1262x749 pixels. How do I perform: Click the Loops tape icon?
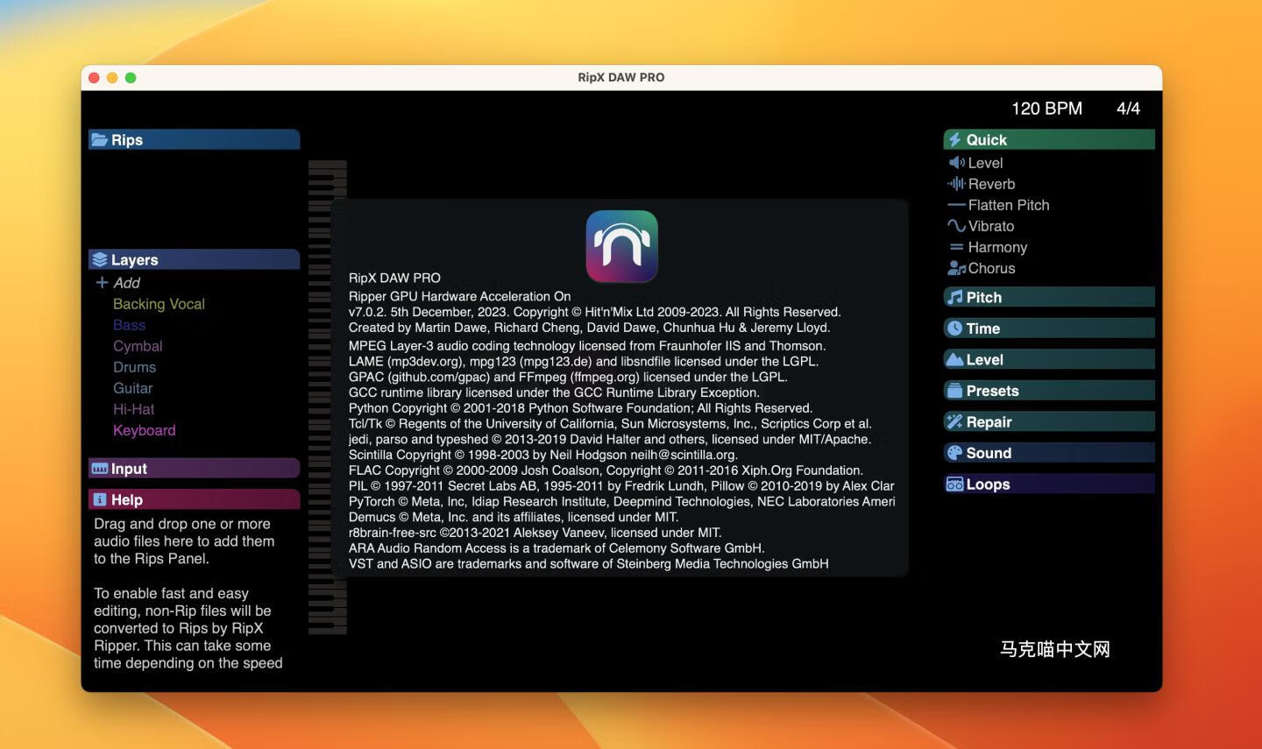pyautogui.click(x=954, y=484)
